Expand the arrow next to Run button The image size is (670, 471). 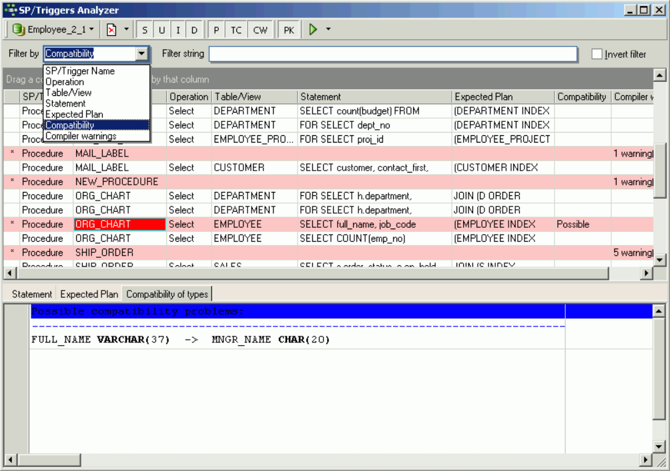click(328, 30)
